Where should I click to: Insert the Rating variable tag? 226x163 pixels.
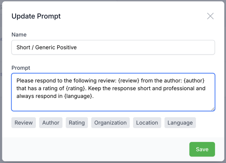(77, 123)
